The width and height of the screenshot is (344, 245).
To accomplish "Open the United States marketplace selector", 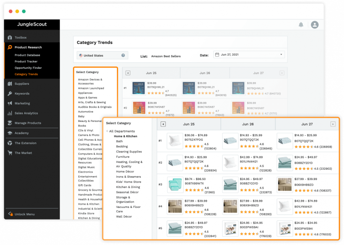I will click(x=102, y=55).
